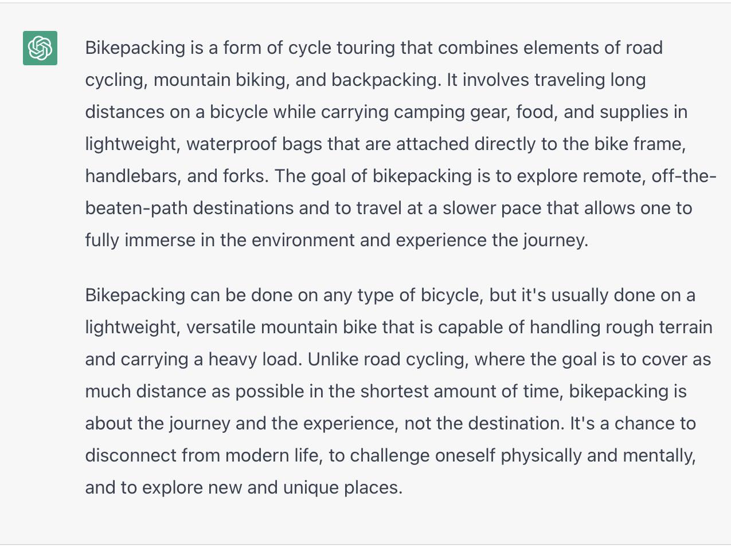Click the ChatGPT logo avatar
The image size is (731, 552).
coord(40,48)
